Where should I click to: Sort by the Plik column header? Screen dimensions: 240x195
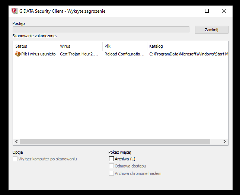coord(125,46)
